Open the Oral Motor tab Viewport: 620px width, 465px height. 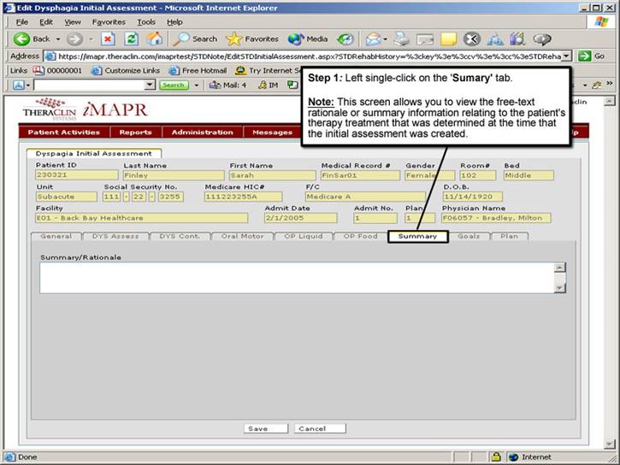[242, 236]
